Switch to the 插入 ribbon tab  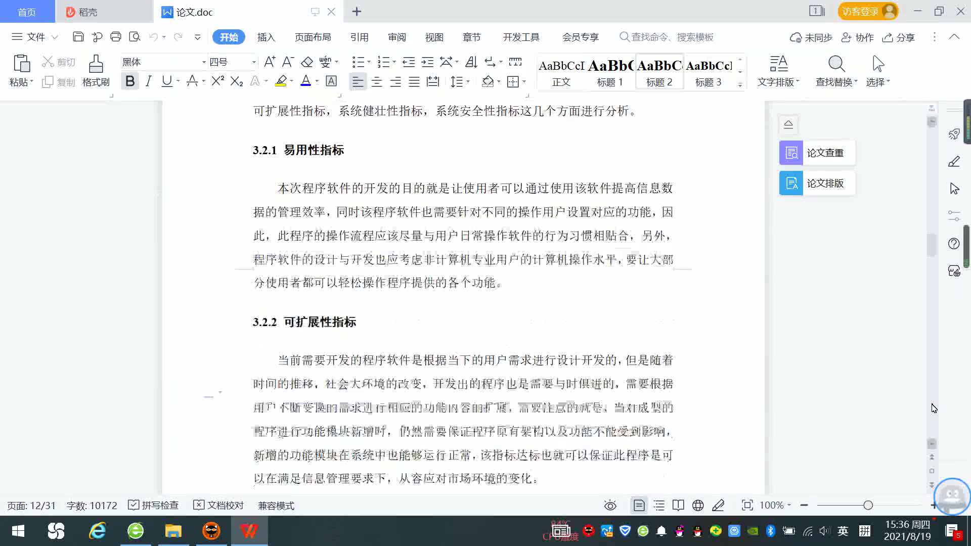[266, 37]
